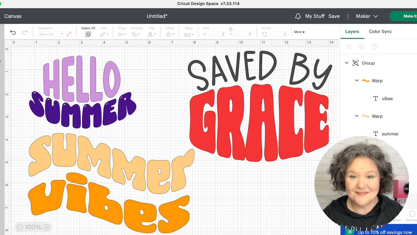This screenshot has height=235, width=417.
Task: Zoom out with the minus button
Action: 20,227
